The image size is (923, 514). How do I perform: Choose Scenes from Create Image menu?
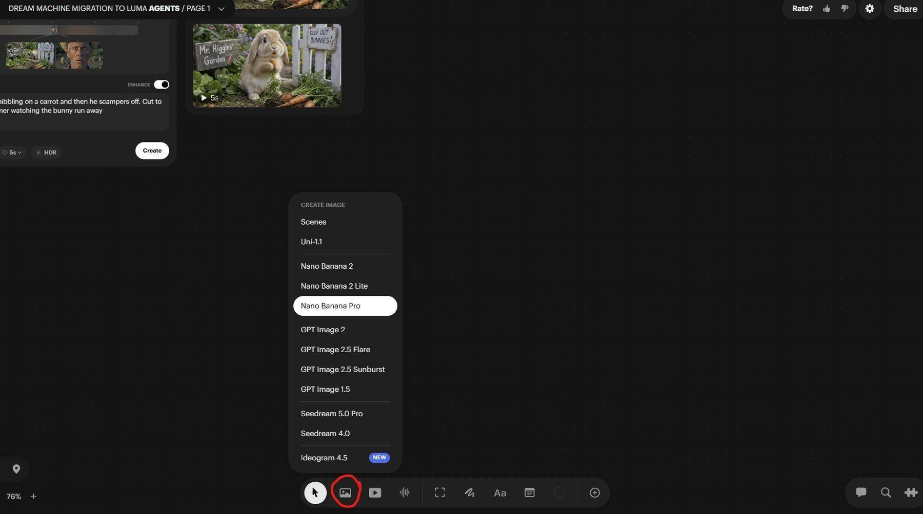[x=345, y=222]
